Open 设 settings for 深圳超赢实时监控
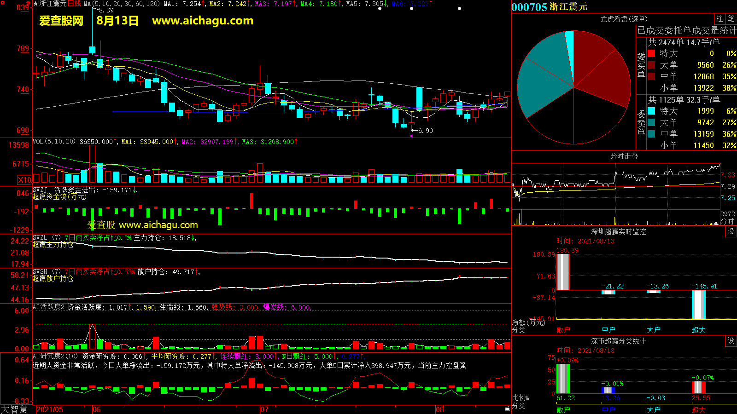Image resolution: width=737 pixels, height=414 pixels. pyautogui.click(x=731, y=231)
